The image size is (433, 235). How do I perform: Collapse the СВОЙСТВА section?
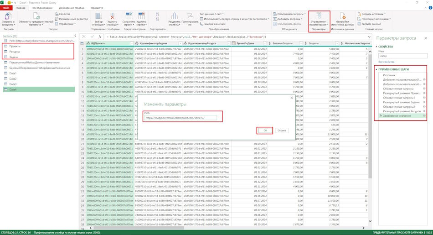(x=376, y=47)
